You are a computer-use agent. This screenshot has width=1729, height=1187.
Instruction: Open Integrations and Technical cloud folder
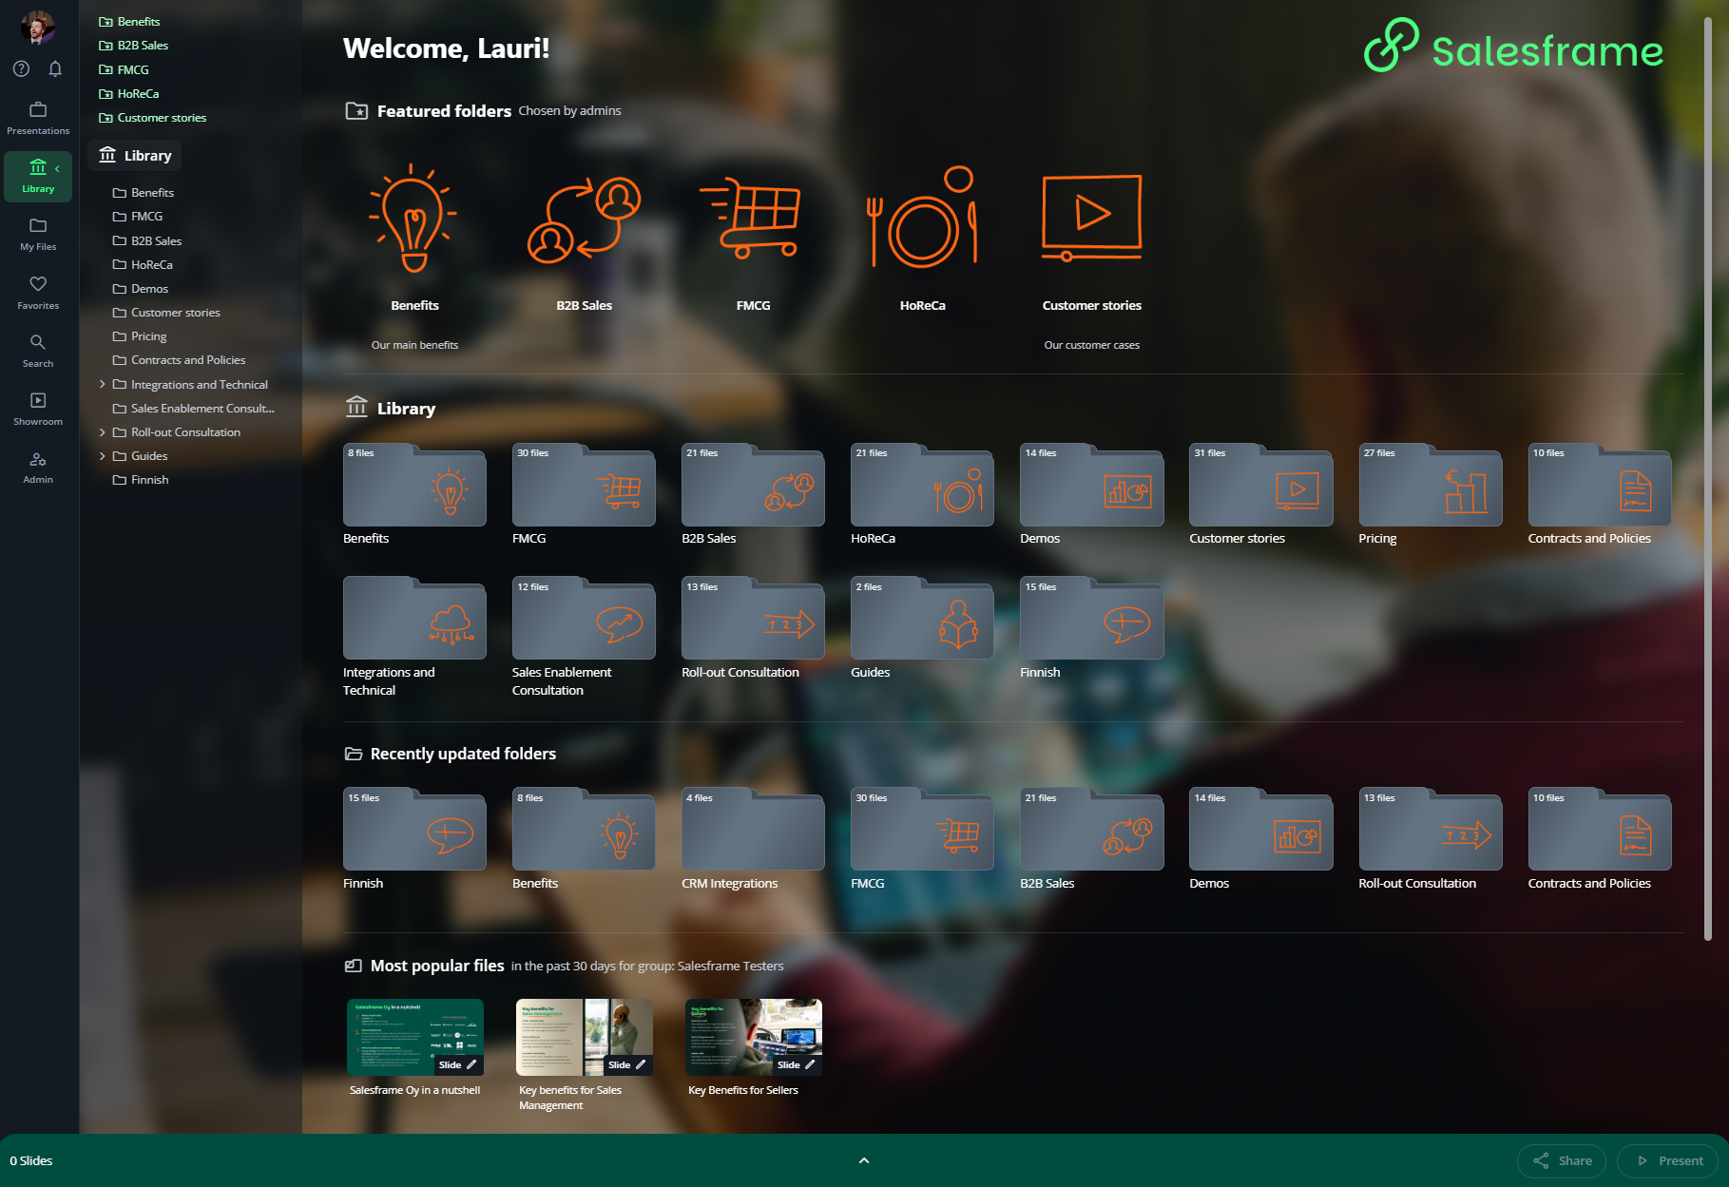[x=414, y=619]
